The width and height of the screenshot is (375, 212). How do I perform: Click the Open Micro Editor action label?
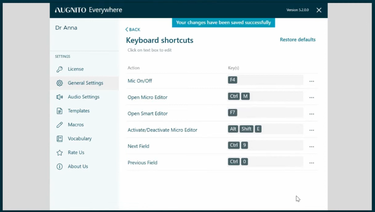[x=147, y=97]
